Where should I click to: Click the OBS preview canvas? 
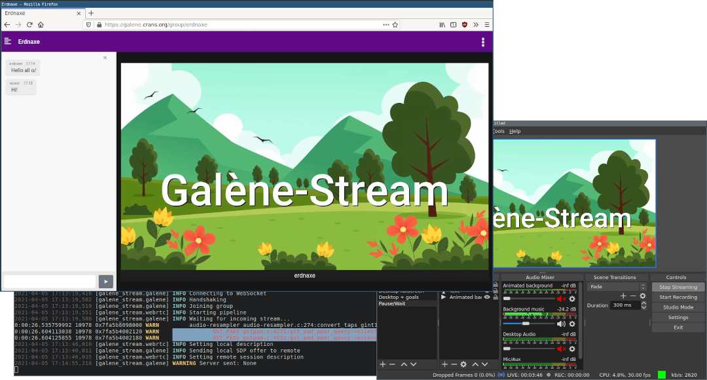[575, 203]
